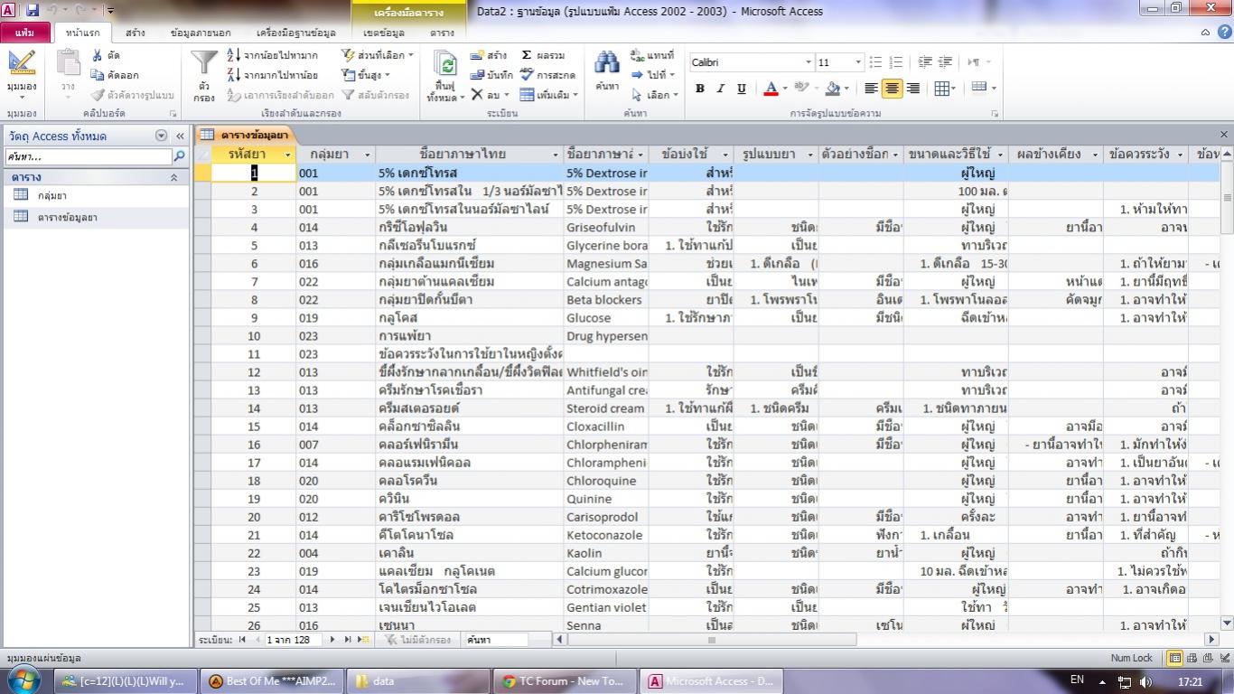
Task: Go to first record navigation arrow
Action: tap(241, 640)
